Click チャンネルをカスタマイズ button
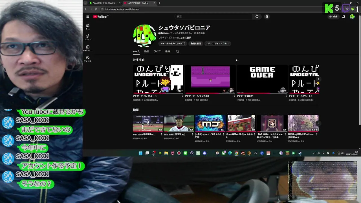361x203 pixels. tap(173, 43)
